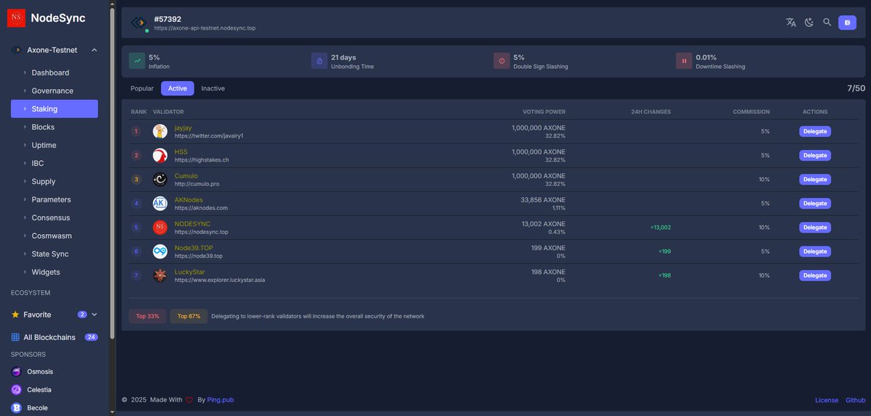Click the Becole sponsor icon
The width and height of the screenshot is (871, 416).
pos(16,408)
